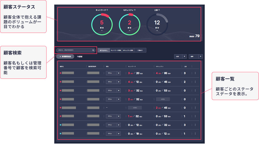Image resolution: width=259 pixels, height=145 pixels.
Task: Open kebab menu for row with network 3/20
Action: tap(195, 73)
